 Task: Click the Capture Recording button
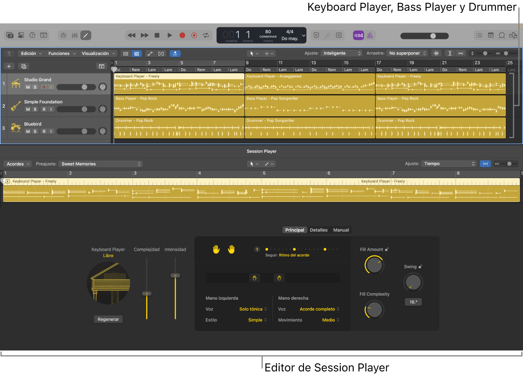tap(194, 35)
